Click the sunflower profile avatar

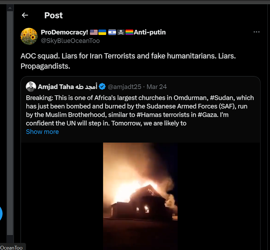coord(29,36)
